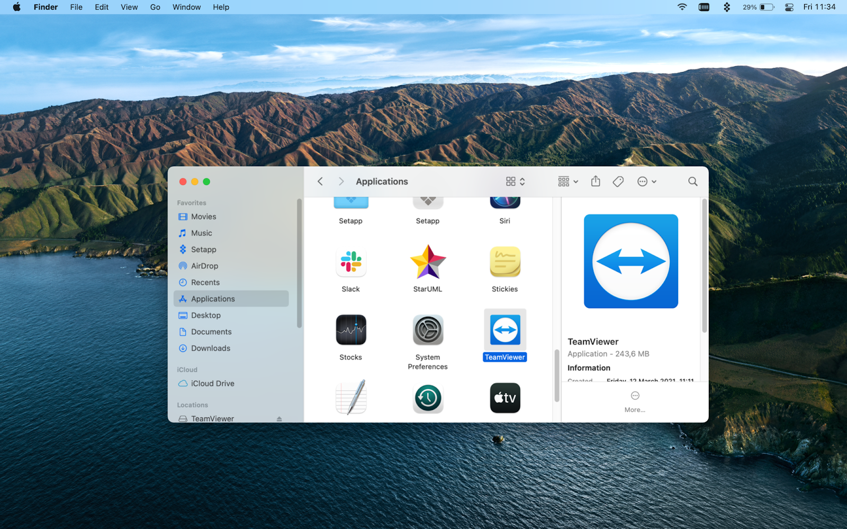
Task: Open the File menu
Action: 76,7
